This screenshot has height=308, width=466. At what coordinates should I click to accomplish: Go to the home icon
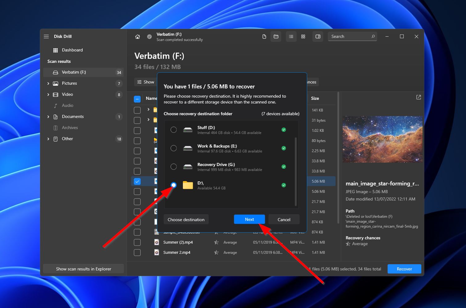[138, 37]
